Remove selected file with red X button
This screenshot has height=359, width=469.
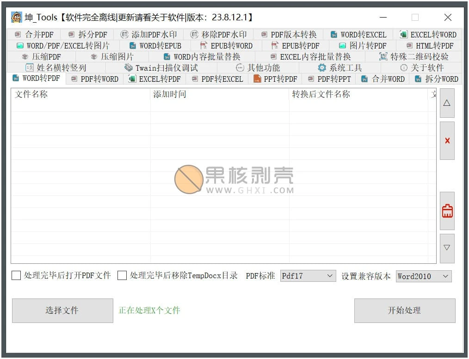(x=447, y=140)
